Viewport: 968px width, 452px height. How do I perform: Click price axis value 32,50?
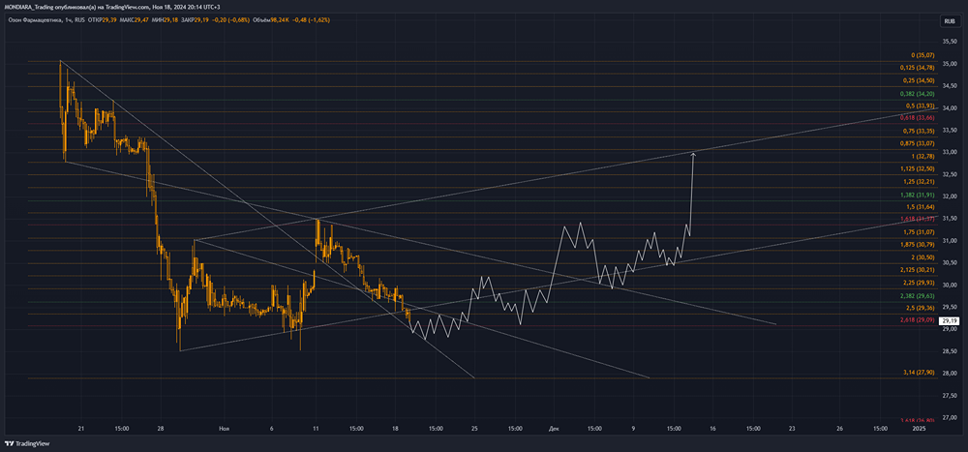pos(951,174)
